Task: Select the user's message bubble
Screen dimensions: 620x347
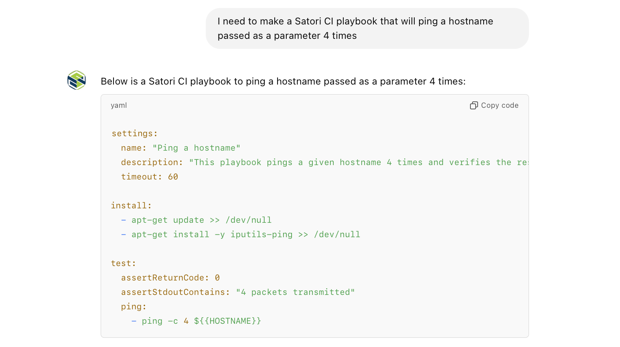Action: click(367, 28)
